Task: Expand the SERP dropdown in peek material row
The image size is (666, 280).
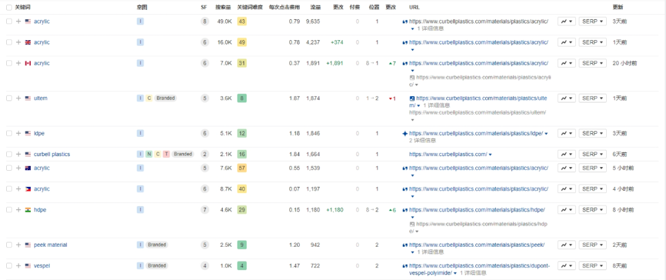Action: [x=592, y=245]
